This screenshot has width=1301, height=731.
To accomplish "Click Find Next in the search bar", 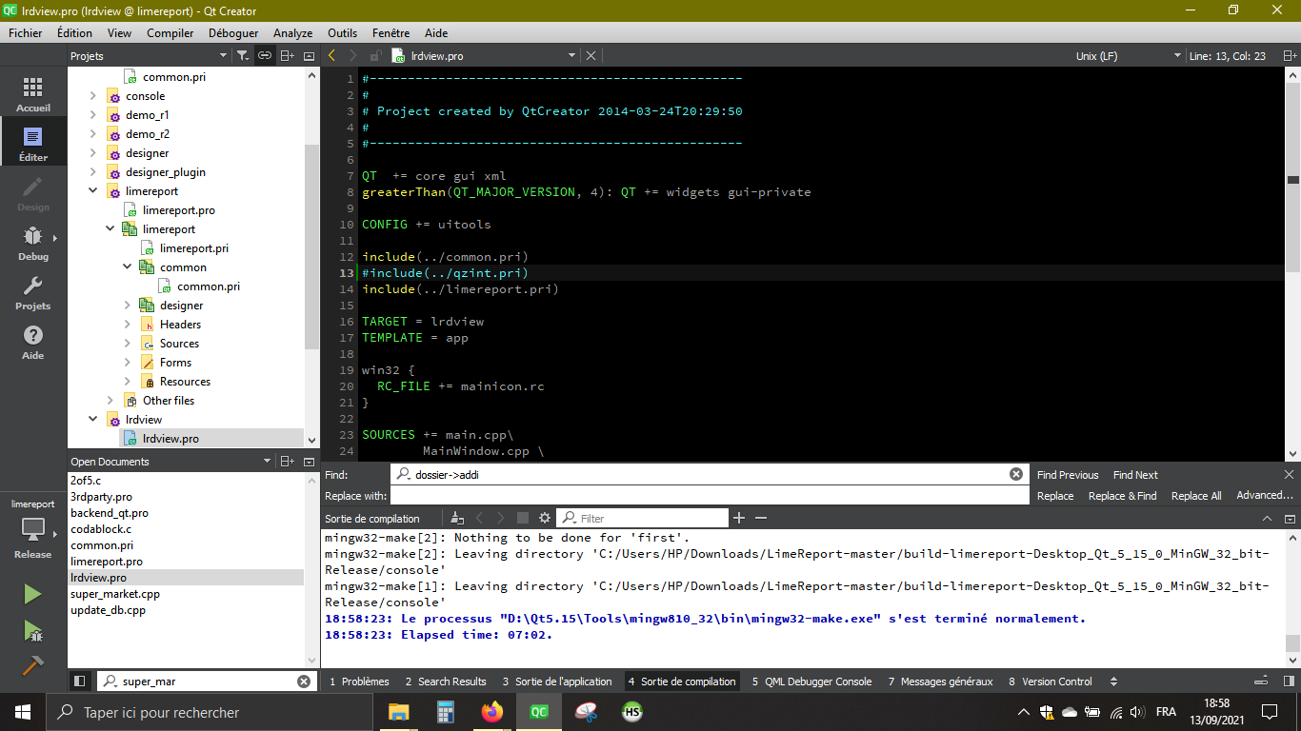I will [x=1134, y=474].
